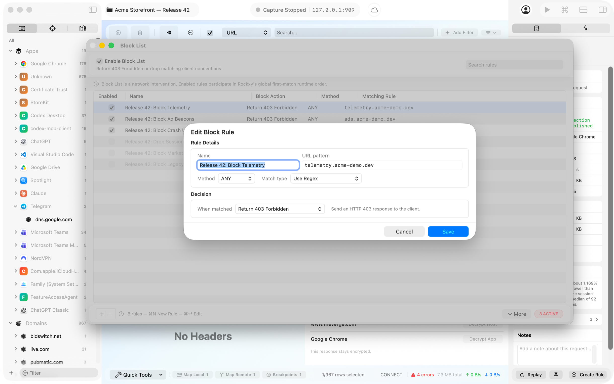Image resolution: width=614 pixels, height=384 pixels.
Task: Cancel editing the block rule
Action: tap(404, 231)
